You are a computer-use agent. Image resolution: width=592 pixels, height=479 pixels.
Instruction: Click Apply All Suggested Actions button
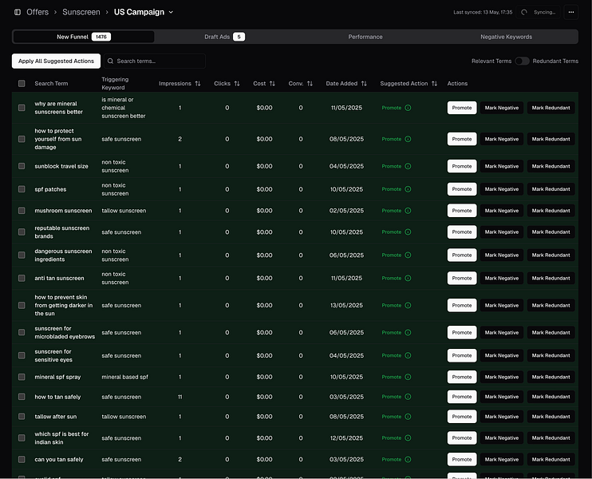(56, 61)
